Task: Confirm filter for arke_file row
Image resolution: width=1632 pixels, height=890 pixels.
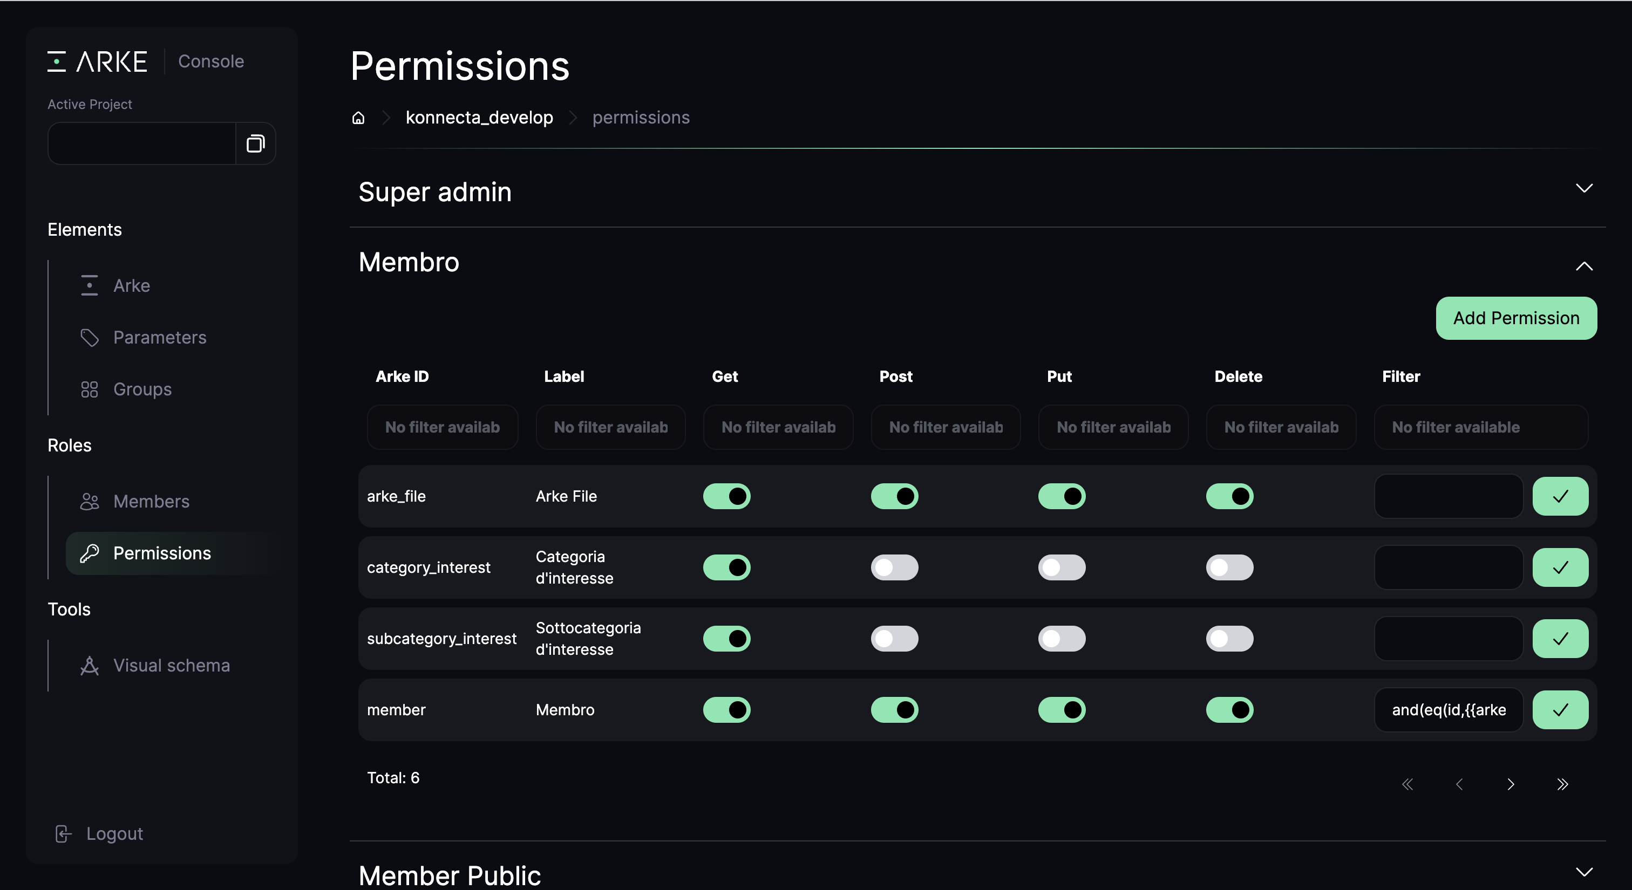Action: [1560, 496]
